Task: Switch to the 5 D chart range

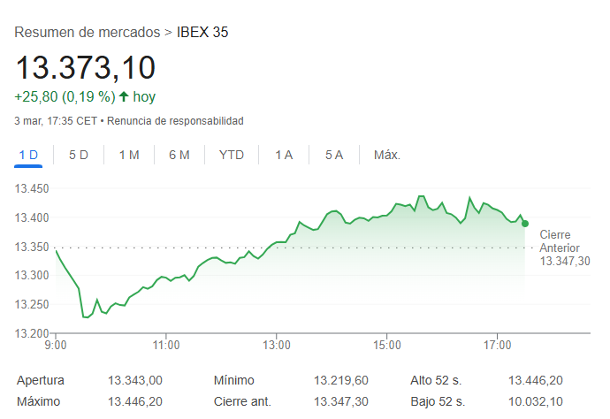Action: (79, 155)
